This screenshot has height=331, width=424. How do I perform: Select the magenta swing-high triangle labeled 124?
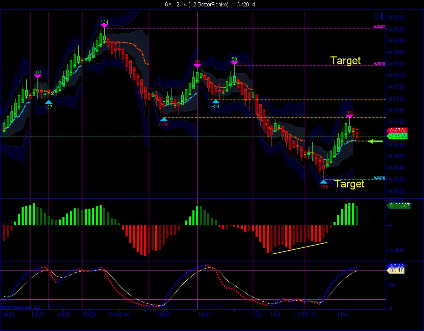[x=104, y=26]
